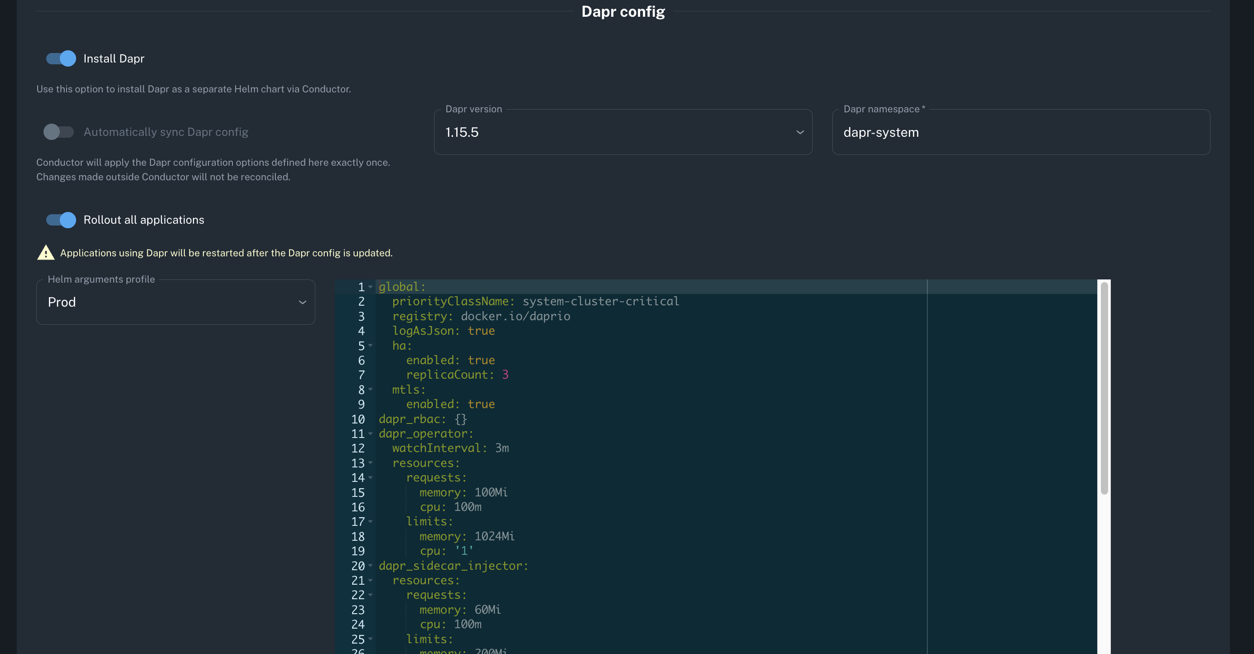1254x654 pixels.
Task: Click 'logAsJson: true' line
Action: pyautogui.click(x=444, y=331)
